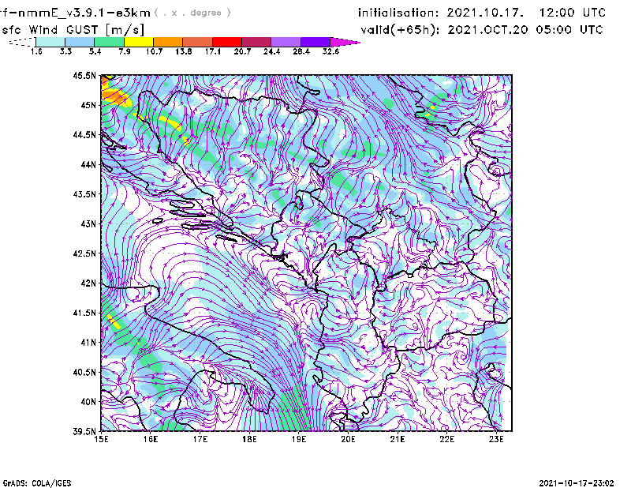Click the 21E longitude label
Viewport: 631px width, 488px height.
point(398,439)
